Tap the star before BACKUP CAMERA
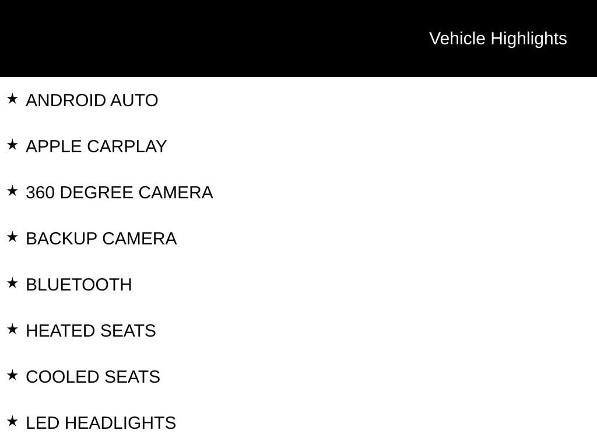597x448 pixels. pos(12,237)
